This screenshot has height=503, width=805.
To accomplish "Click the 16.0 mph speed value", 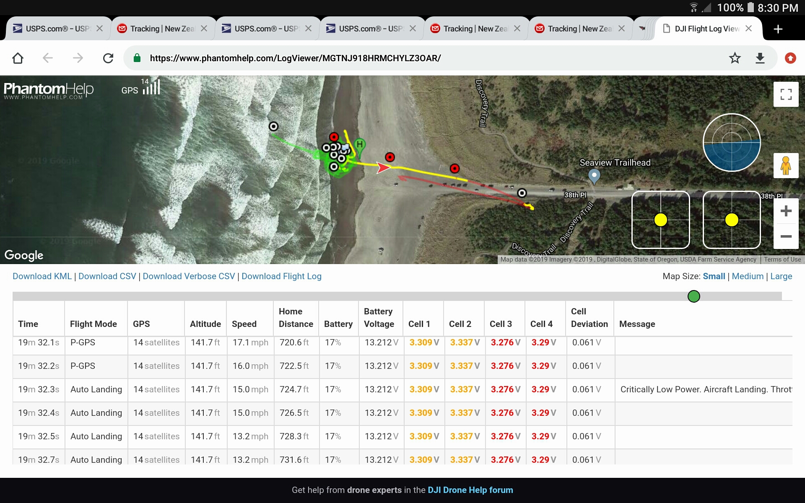I will (250, 366).
